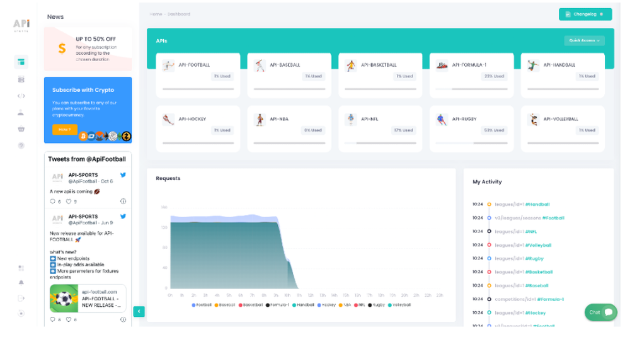
Task: Like the Jun 9 new release tweet
Action: [x=69, y=320]
